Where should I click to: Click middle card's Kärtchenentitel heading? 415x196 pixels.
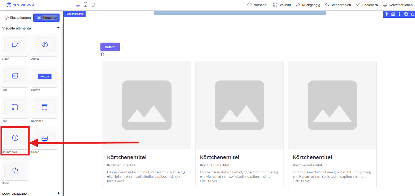220,157
